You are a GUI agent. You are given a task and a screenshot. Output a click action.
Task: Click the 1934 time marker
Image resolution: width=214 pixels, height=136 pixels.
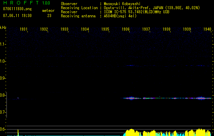85,29
